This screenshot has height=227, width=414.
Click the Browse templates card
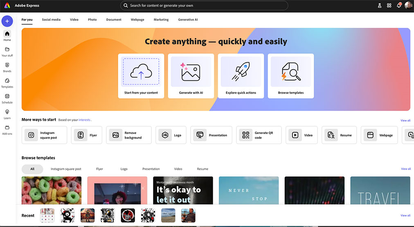(x=291, y=76)
